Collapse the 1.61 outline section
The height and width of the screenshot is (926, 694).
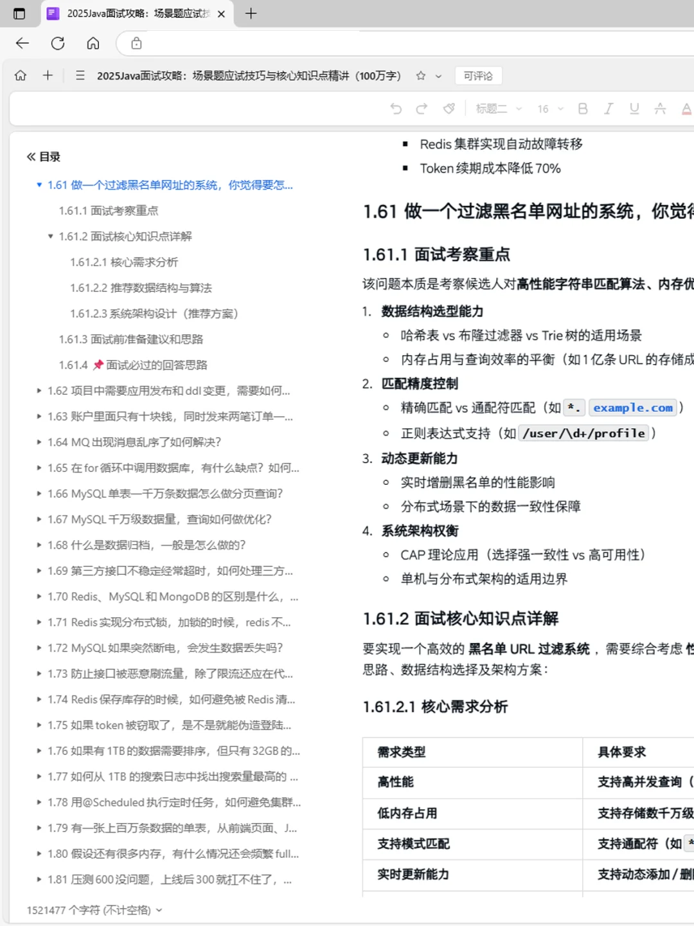[x=39, y=185]
